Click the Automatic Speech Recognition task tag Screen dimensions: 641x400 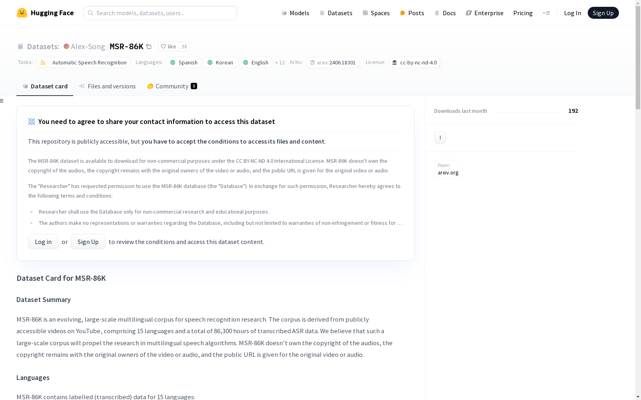tap(83, 62)
